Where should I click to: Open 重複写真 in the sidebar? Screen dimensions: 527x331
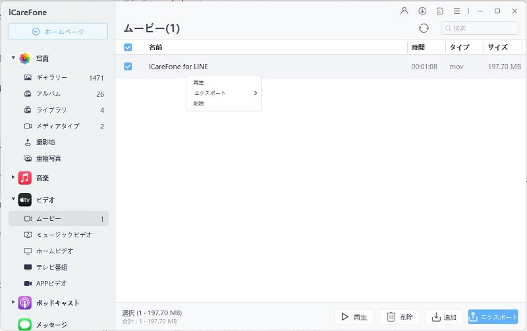click(x=59, y=158)
